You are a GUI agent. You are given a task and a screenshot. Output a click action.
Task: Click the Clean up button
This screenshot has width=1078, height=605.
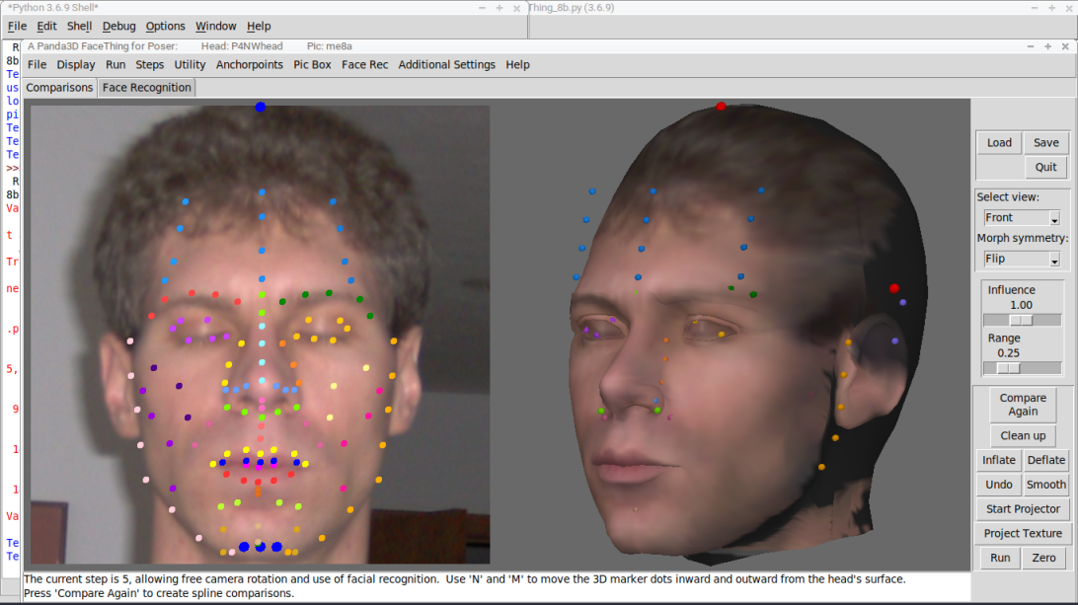1023,436
